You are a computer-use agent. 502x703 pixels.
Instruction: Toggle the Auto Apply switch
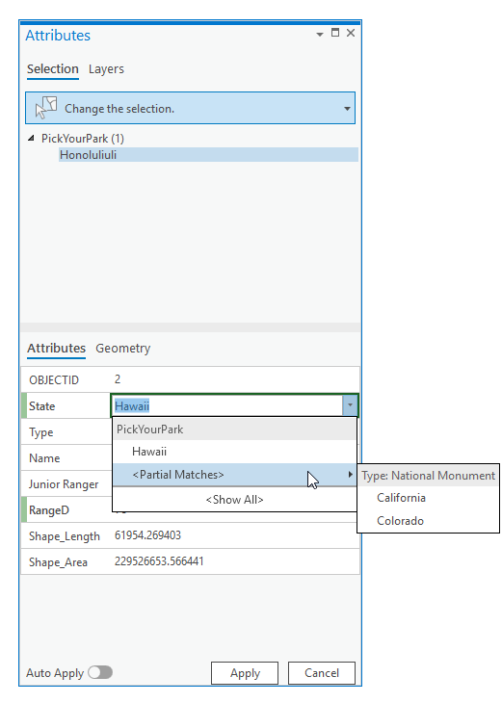click(100, 672)
